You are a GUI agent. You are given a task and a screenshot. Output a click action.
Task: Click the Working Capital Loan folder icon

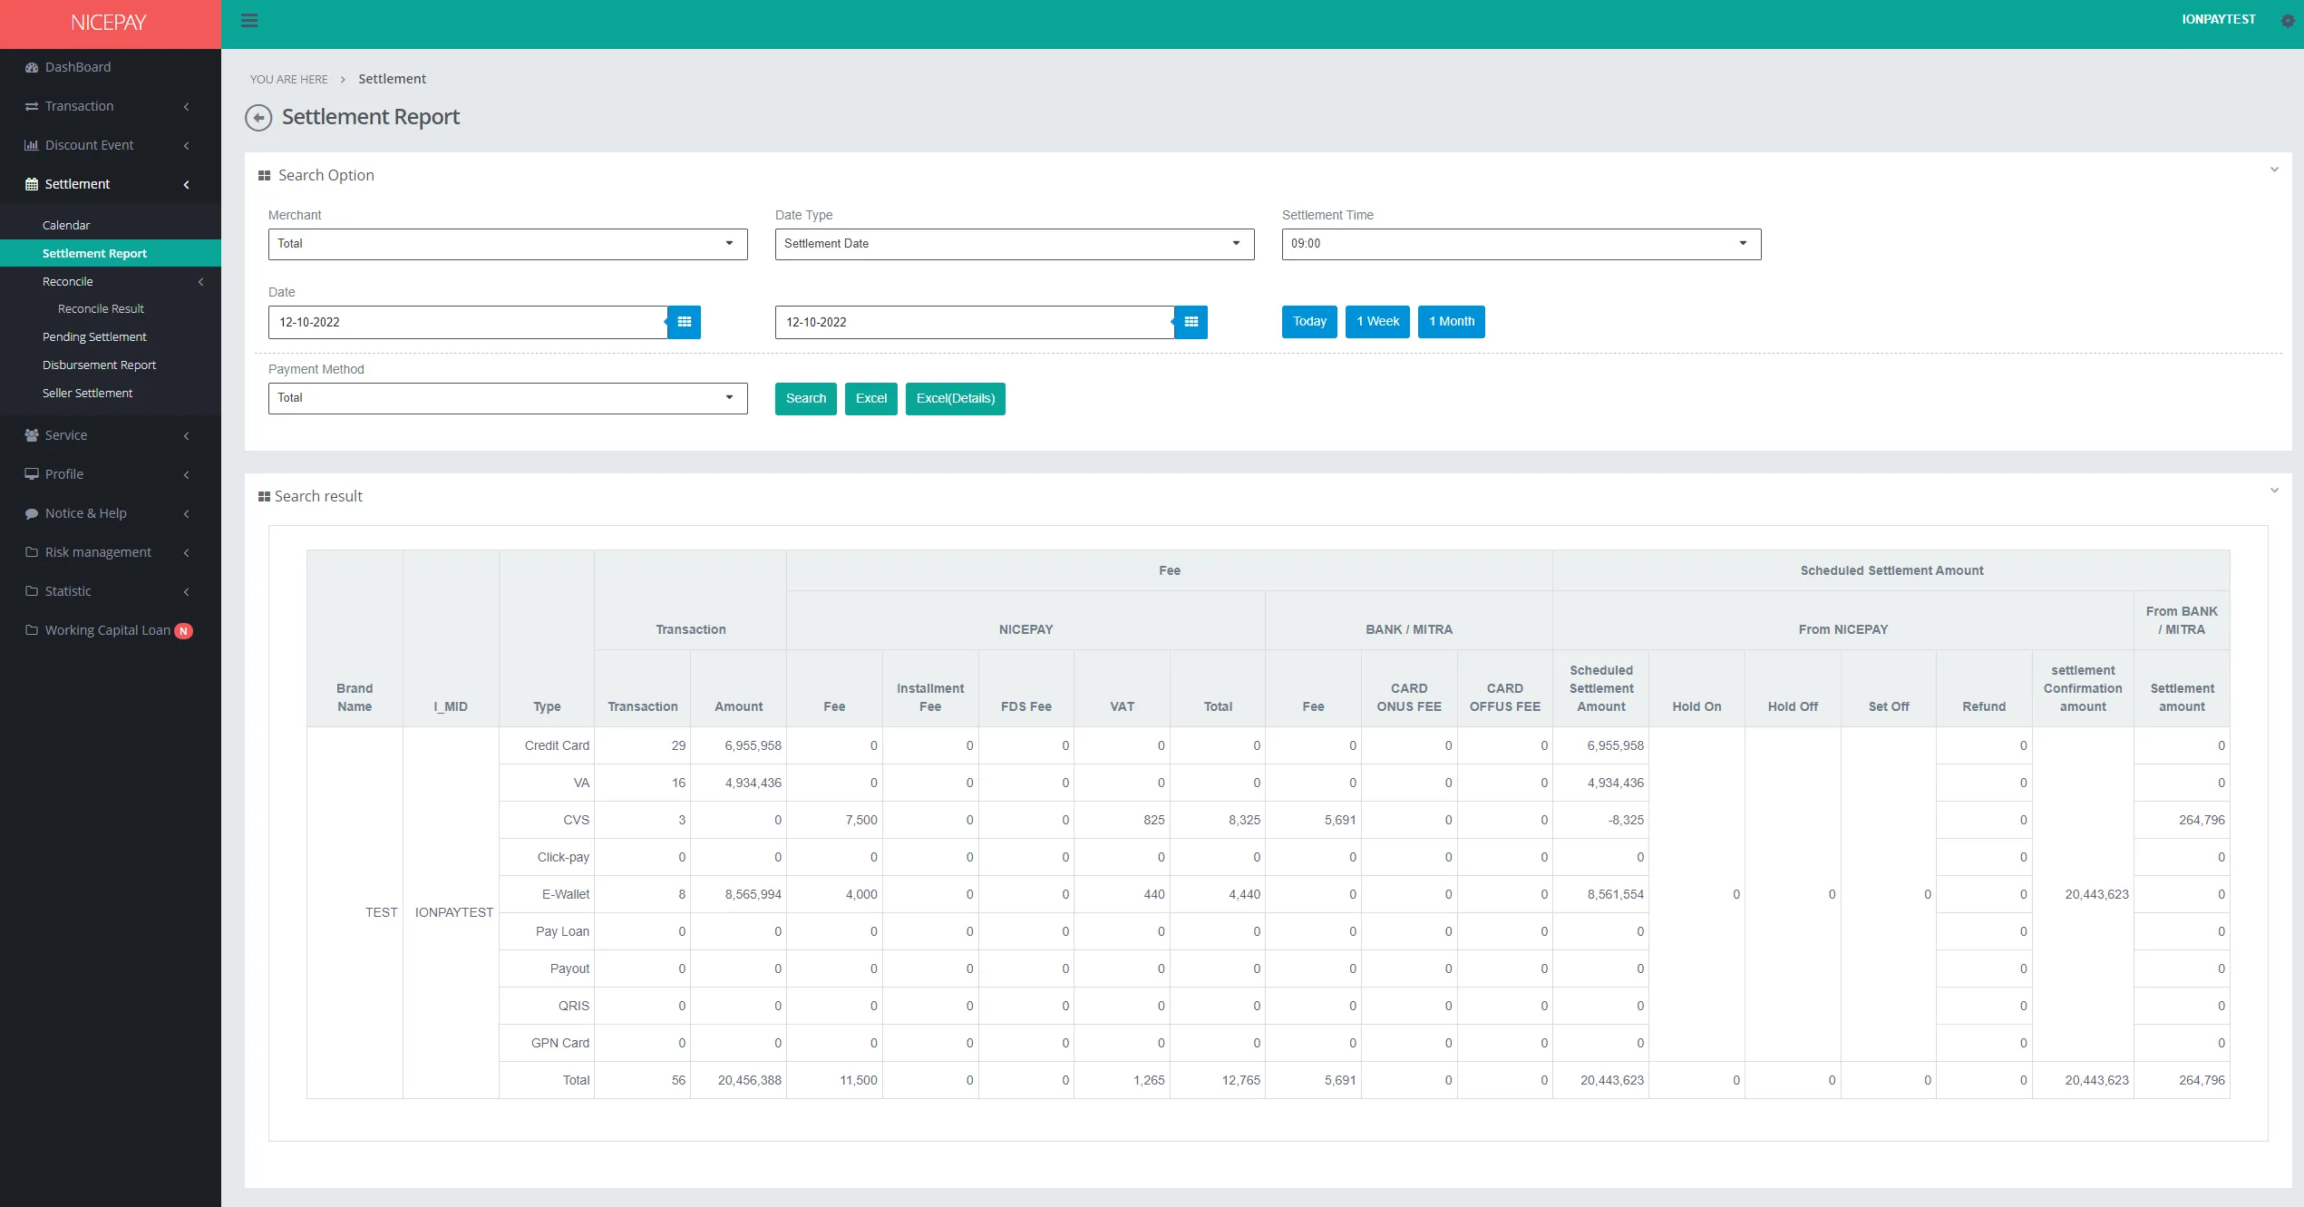[32, 630]
